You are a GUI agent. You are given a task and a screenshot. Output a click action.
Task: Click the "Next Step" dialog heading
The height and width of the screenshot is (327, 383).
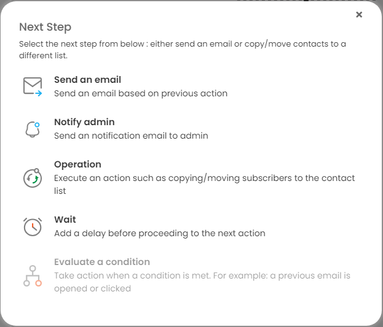point(45,27)
